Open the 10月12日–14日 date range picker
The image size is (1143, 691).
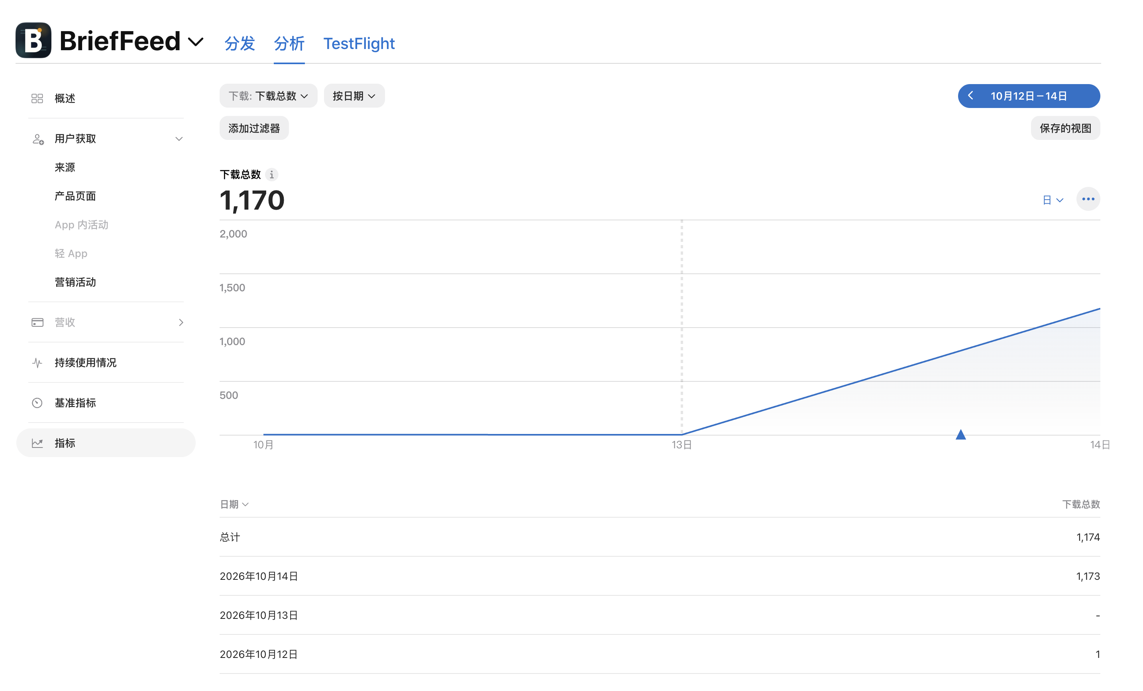1029,96
